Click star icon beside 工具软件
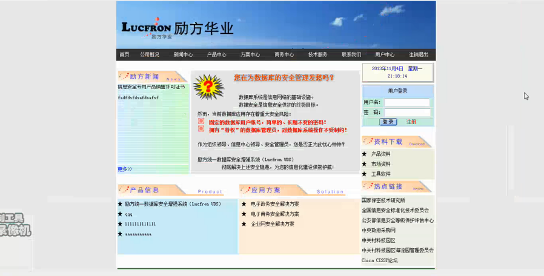Screen dimensions: 544x276 point(364,174)
